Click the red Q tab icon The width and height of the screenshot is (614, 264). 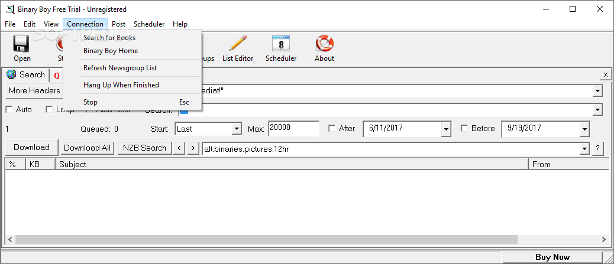(x=57, y=76)
